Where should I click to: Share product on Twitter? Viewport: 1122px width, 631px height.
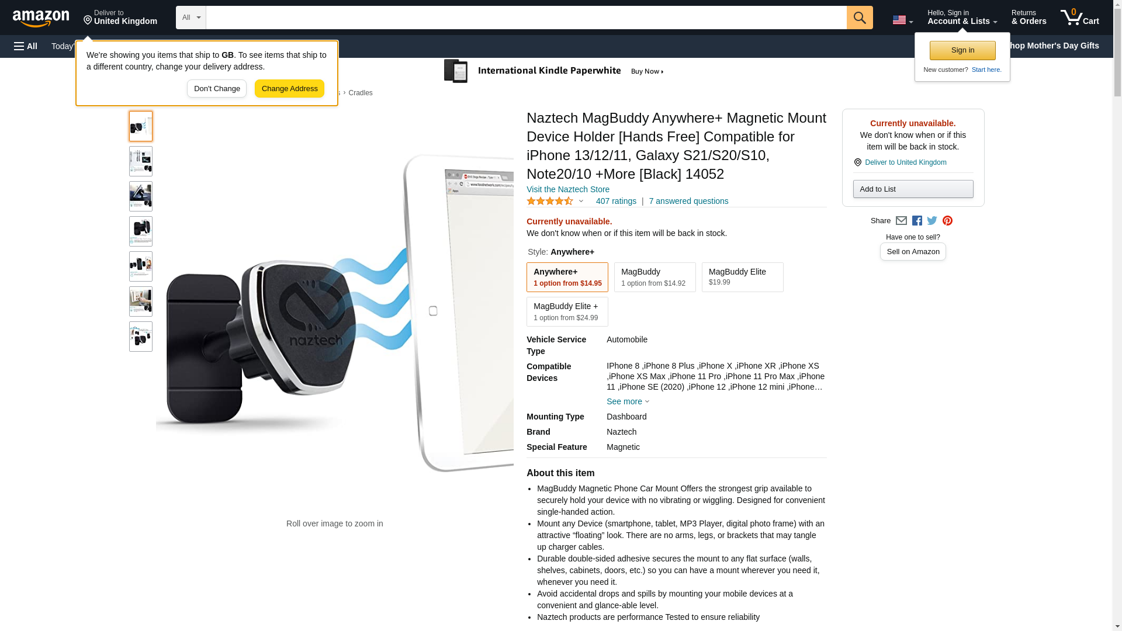click(932, 221)
